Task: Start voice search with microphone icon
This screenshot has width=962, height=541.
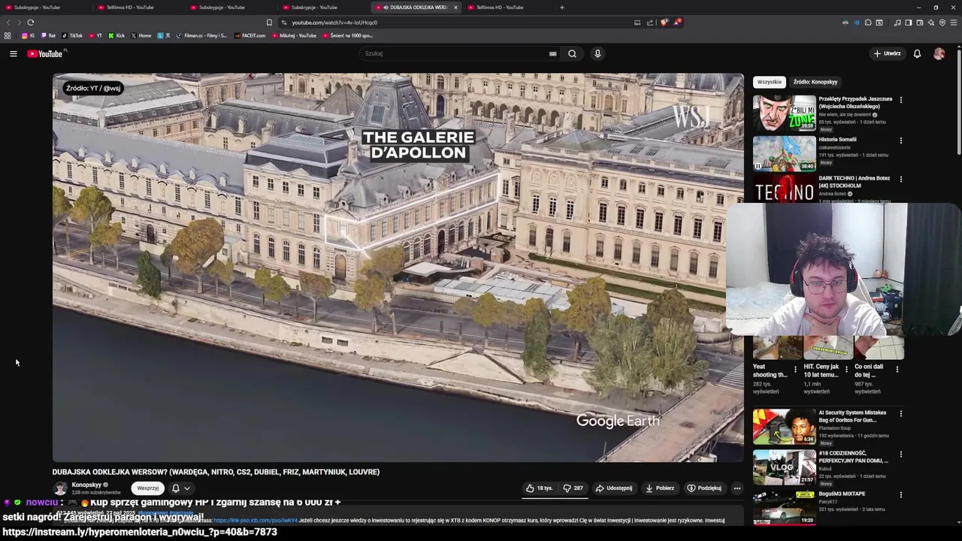Action: point(597,53)
